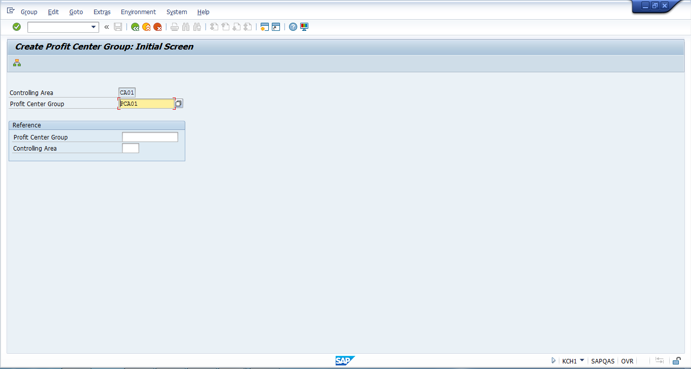The width and height of the screenshot is (691, 369).
Task: Open the Help menu
Action: click(204, 12)
